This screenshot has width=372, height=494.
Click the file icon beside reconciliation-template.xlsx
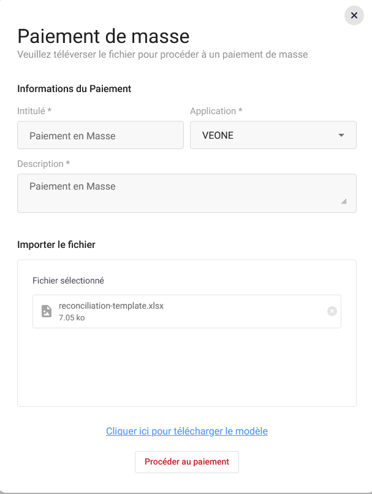[x=47, y=311]
